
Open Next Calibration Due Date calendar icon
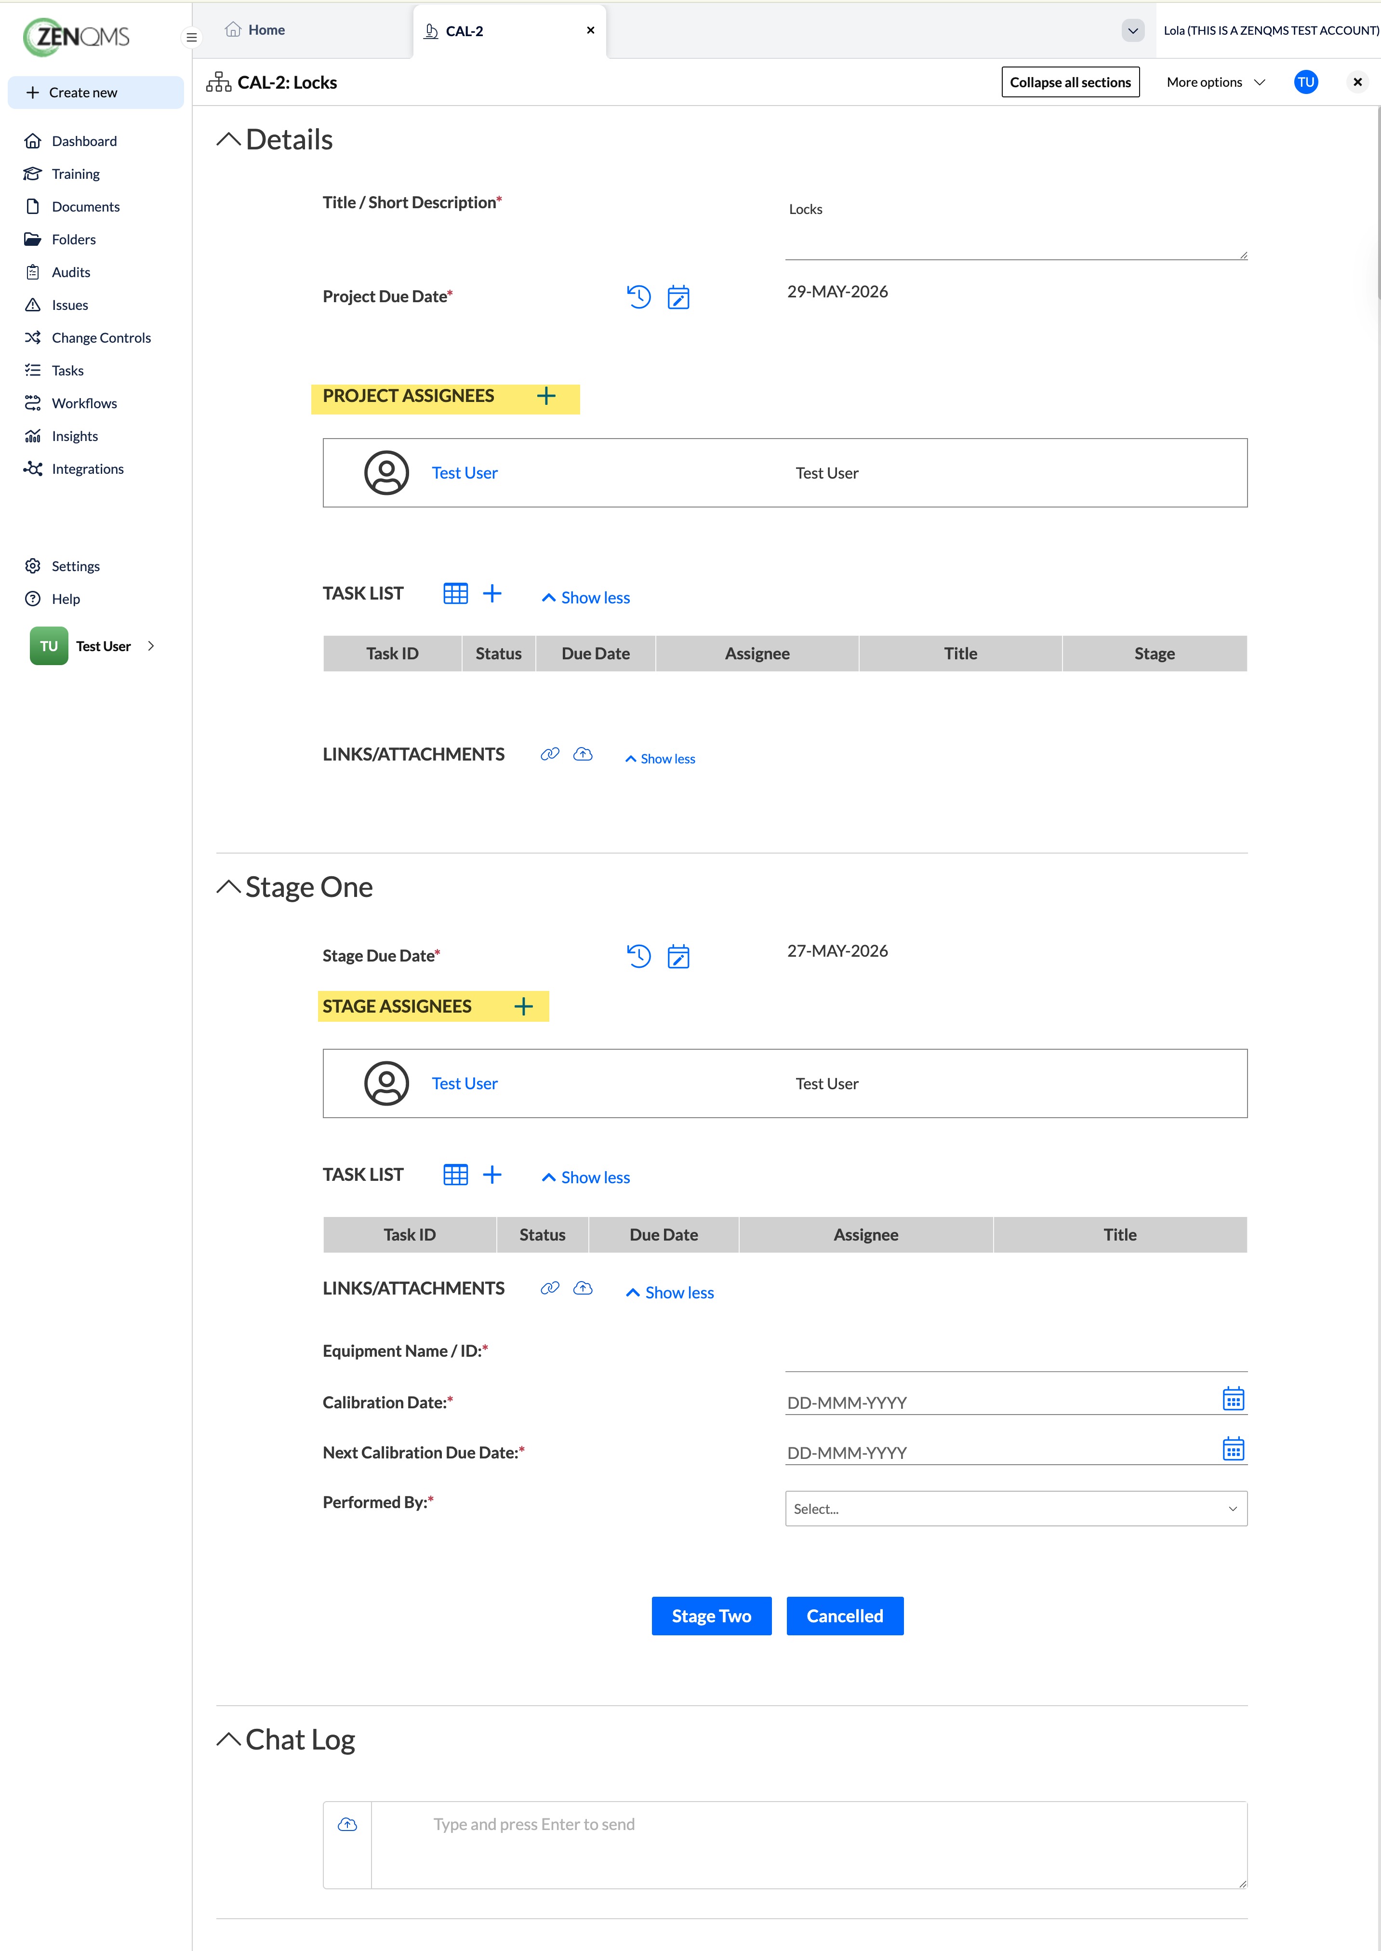[x=1233, y=1449]
